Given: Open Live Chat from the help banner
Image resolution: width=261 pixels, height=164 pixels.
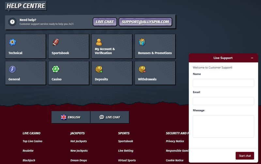Looking at the screenshot, I should click(x=105, y=22).
